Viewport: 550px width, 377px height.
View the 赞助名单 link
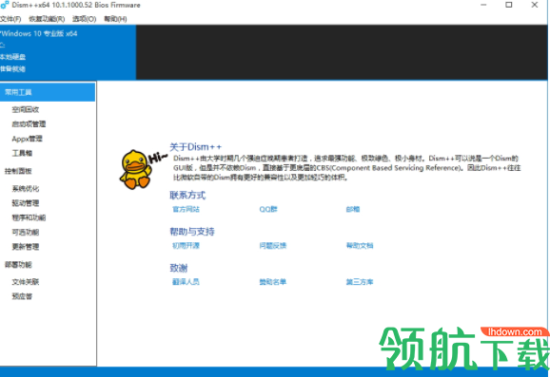[273, 282]
